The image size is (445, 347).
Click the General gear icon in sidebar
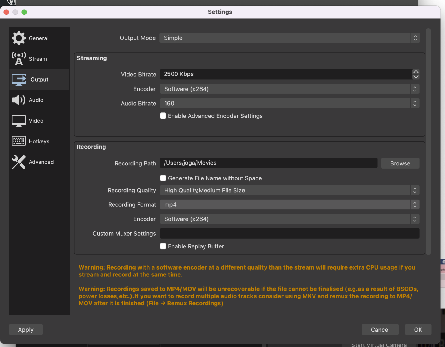(x=19, y=38)
